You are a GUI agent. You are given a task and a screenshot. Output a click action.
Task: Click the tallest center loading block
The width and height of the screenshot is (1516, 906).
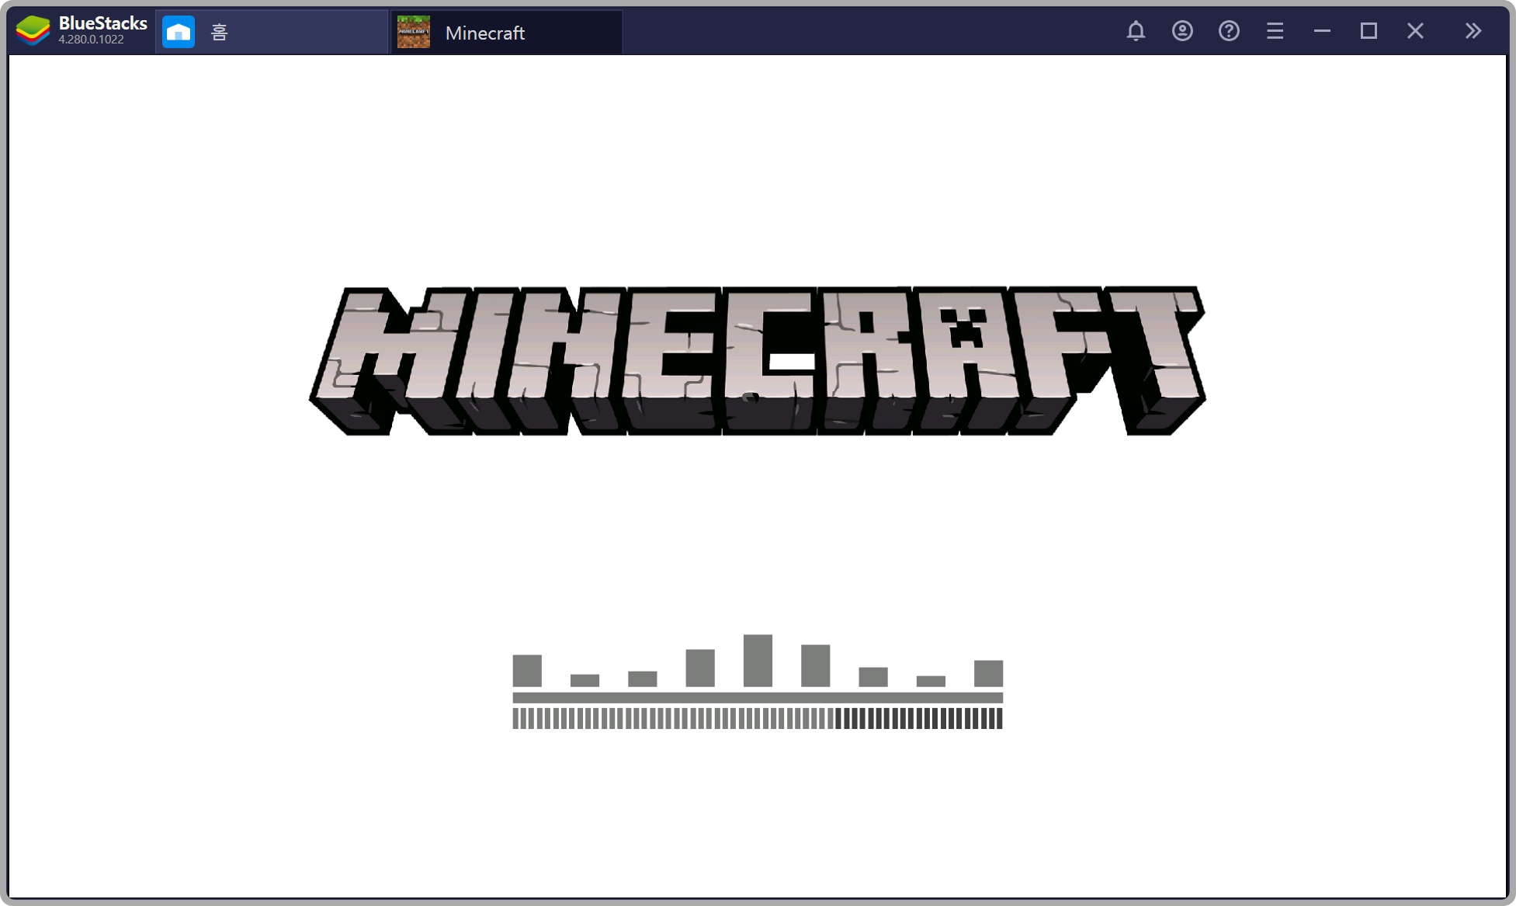click(x=758, y=661)
